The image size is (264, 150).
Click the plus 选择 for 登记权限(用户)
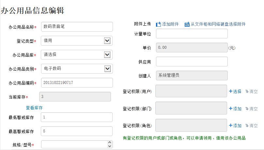pyautogui.click(x=235, y=91)
